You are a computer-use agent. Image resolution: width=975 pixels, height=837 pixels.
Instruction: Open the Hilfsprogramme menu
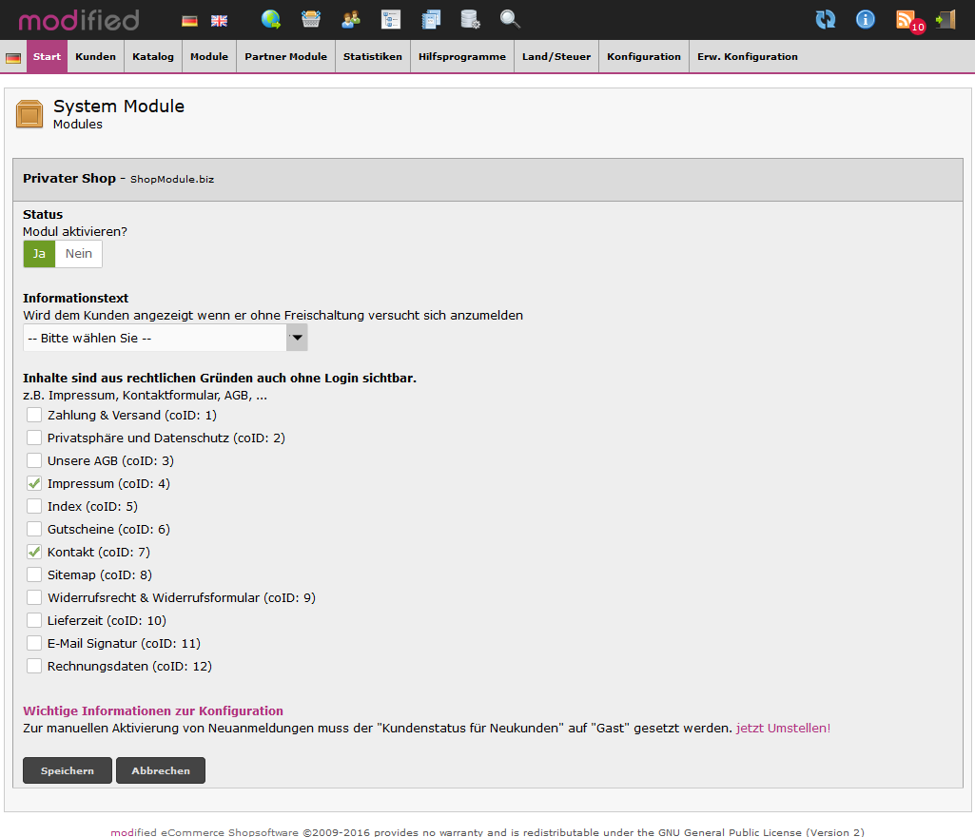(x=462, y=57)
